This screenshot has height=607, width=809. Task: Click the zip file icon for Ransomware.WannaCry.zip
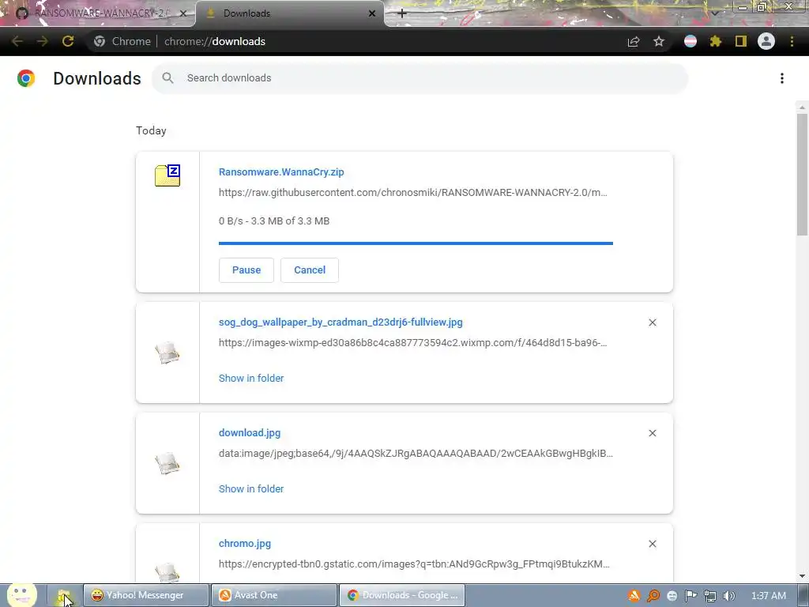167,175
